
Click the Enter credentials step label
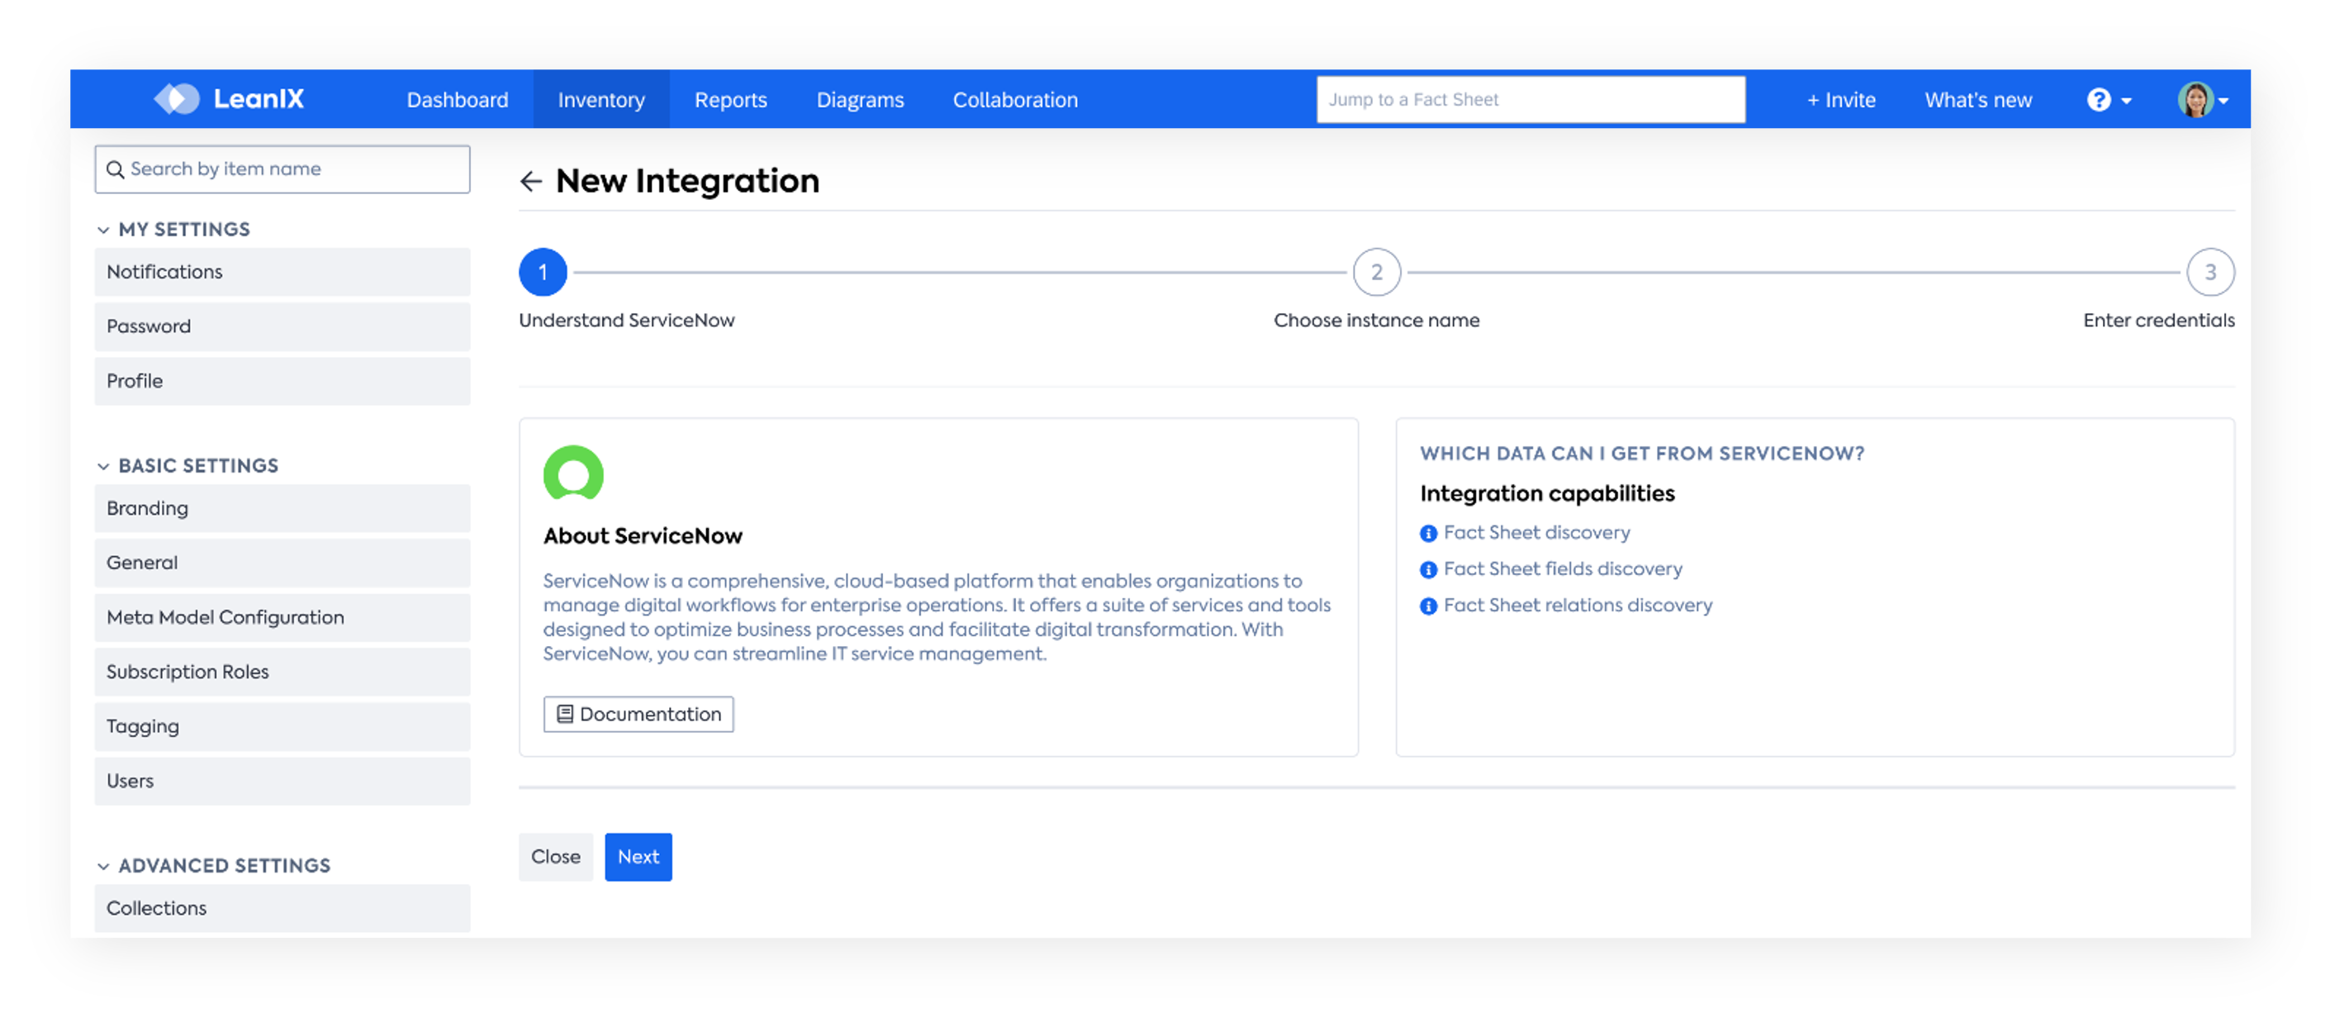click(x=2158, y=320)
